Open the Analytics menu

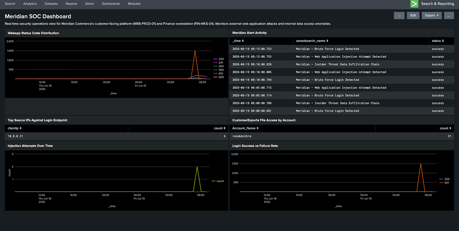click(x=30, y=4)
